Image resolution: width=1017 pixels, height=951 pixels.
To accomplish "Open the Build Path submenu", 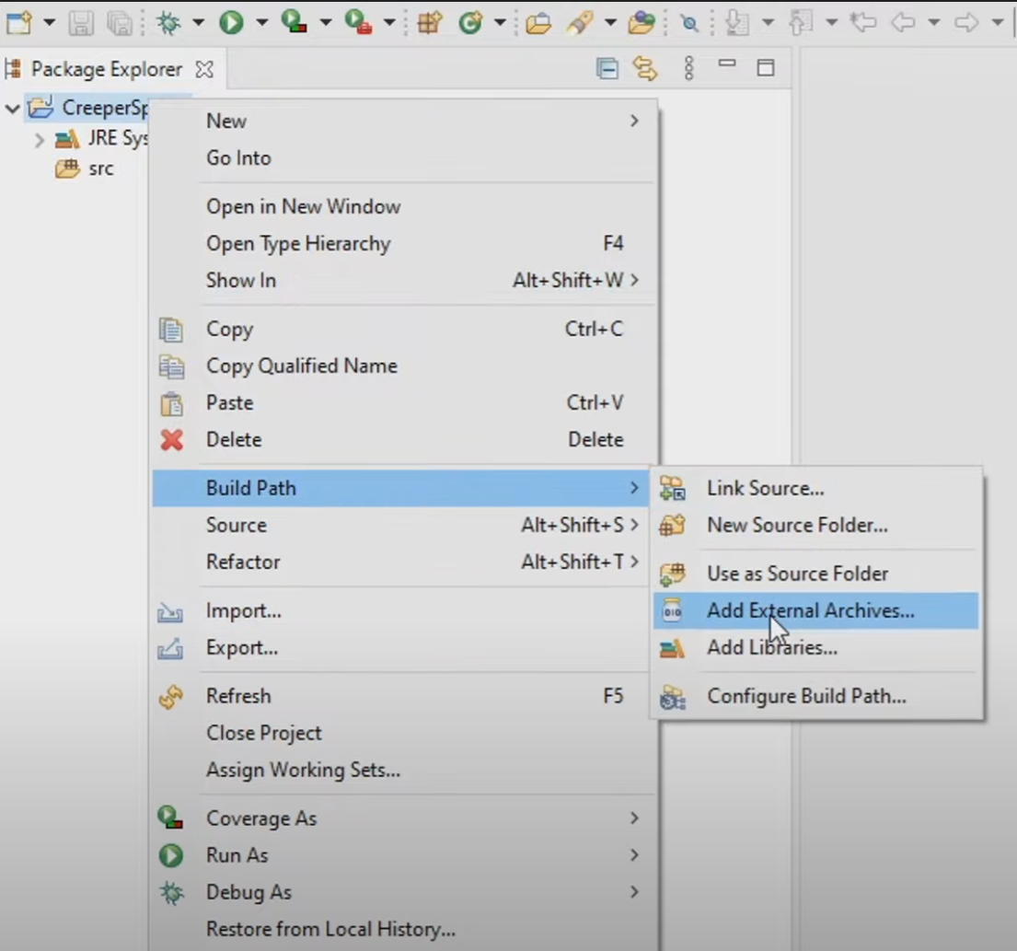I will [x=401, y=488].
